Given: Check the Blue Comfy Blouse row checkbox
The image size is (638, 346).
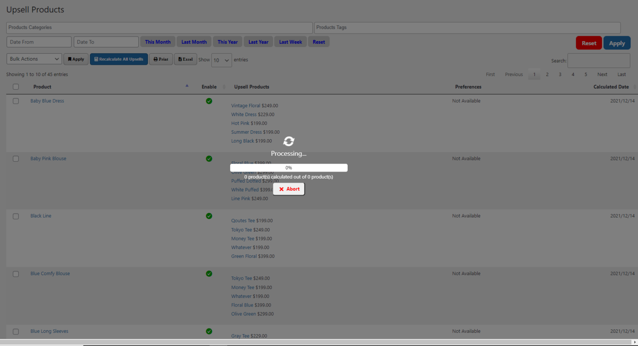Looking at the screenshot, I should pos(16,274).
